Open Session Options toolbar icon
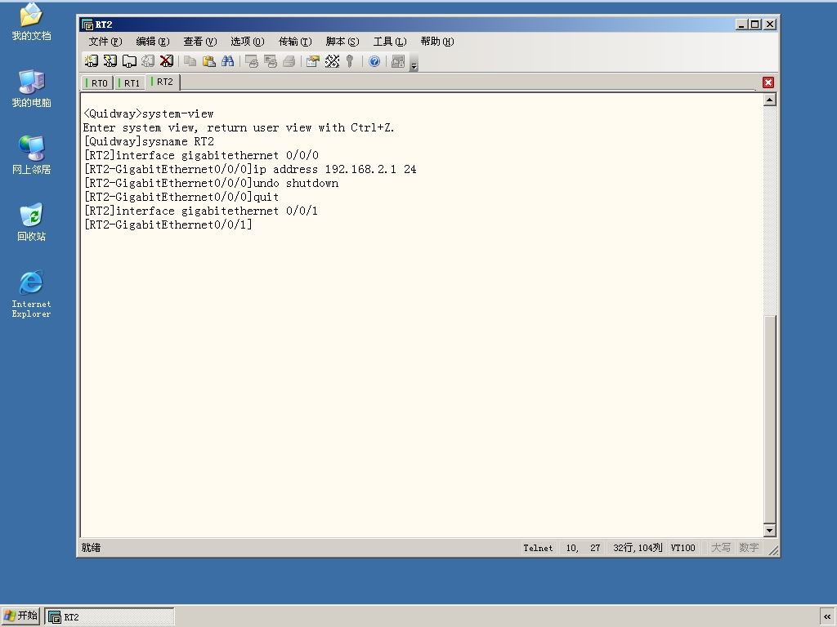Viewport: 837px width, 627px height. point(313,61)
